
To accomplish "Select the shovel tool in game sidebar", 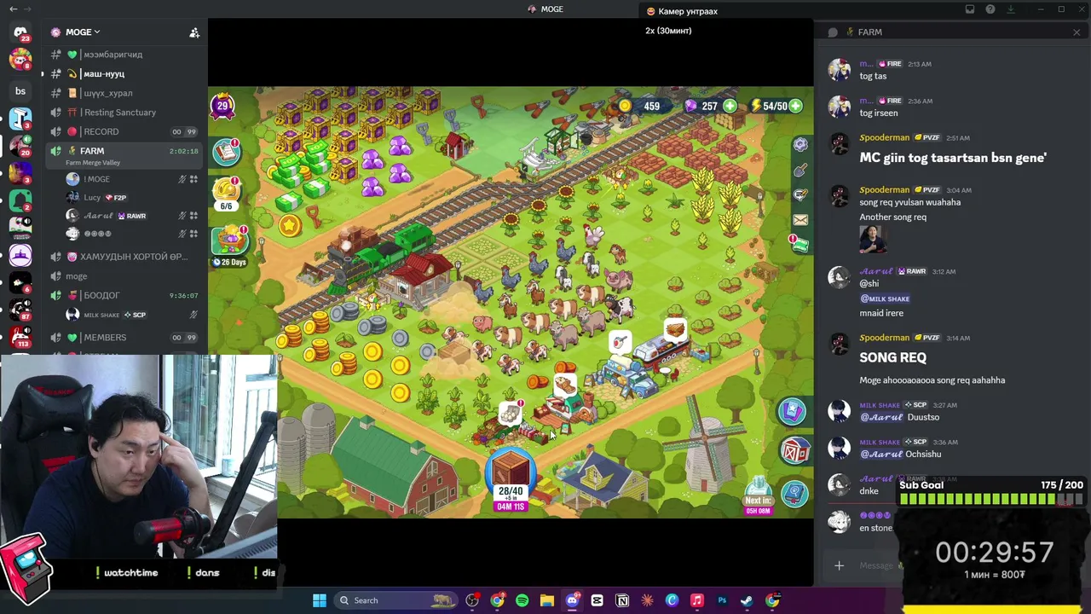I will click(x=800, y=170).
